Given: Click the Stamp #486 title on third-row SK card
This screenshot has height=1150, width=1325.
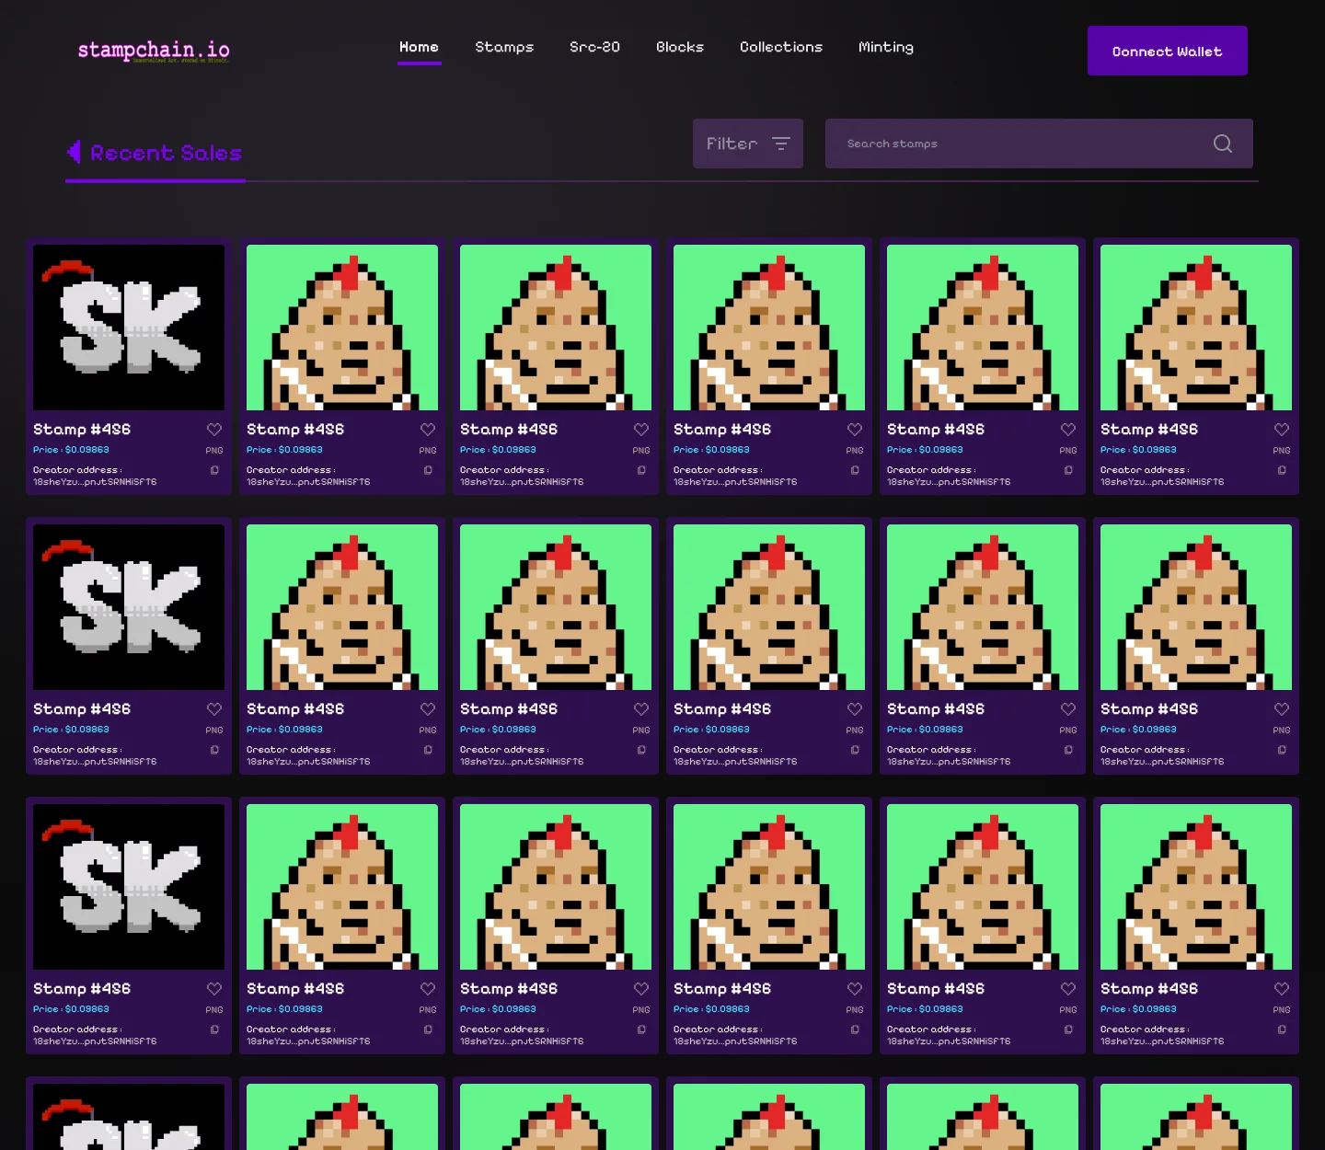Looking at the screenshot, I should click(82, 989).
